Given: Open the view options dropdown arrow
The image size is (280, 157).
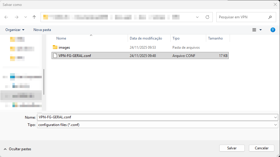Looking at the screenshot, I should 261,30.
